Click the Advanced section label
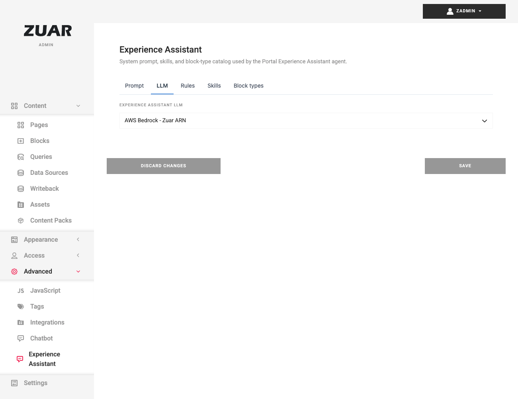The image size is (518, 399). coord(38,272)
